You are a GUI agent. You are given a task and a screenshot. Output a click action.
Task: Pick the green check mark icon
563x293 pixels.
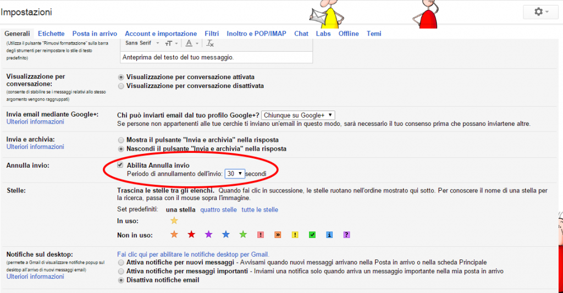[312, 235]
